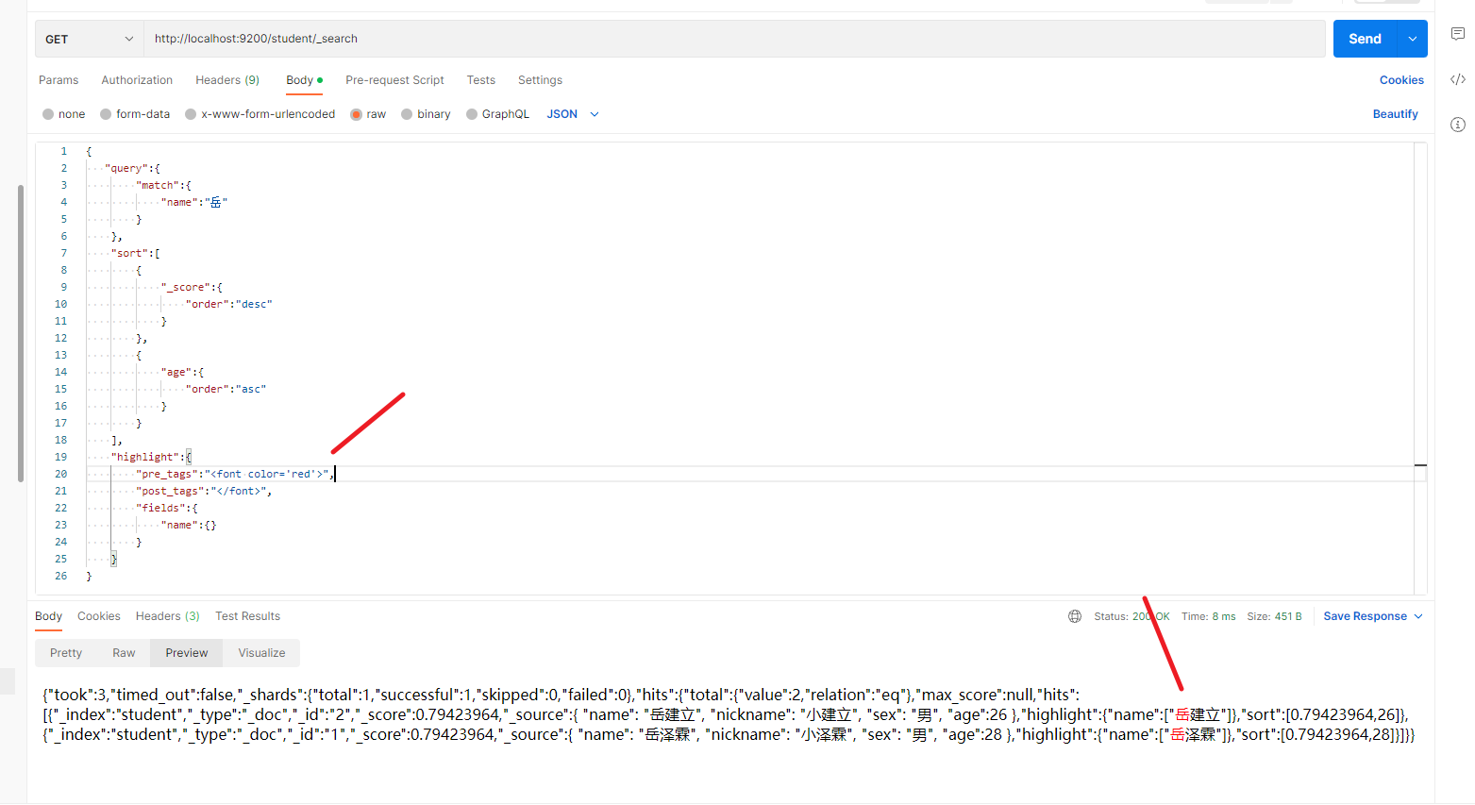The width and height of the screenshot is (1475, 805).
Task: Open the Cookies link
Action: coord(1401,80)
